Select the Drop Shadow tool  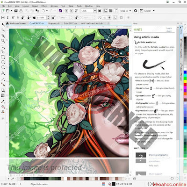coord(3,90)
